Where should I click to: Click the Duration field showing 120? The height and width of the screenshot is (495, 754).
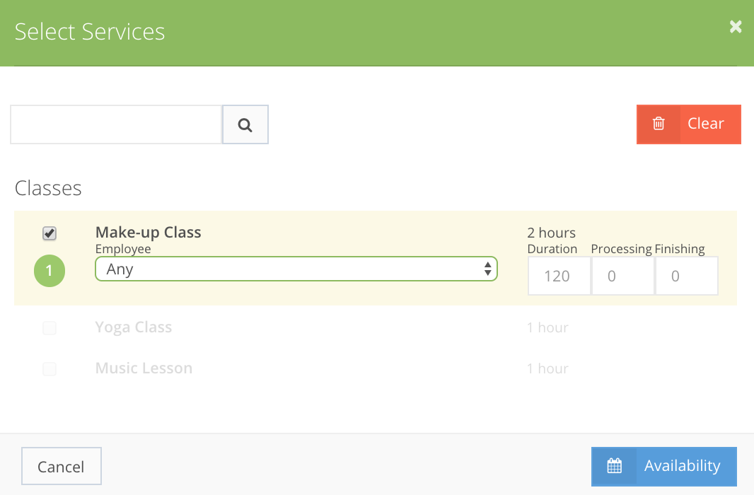pos(559,276)
